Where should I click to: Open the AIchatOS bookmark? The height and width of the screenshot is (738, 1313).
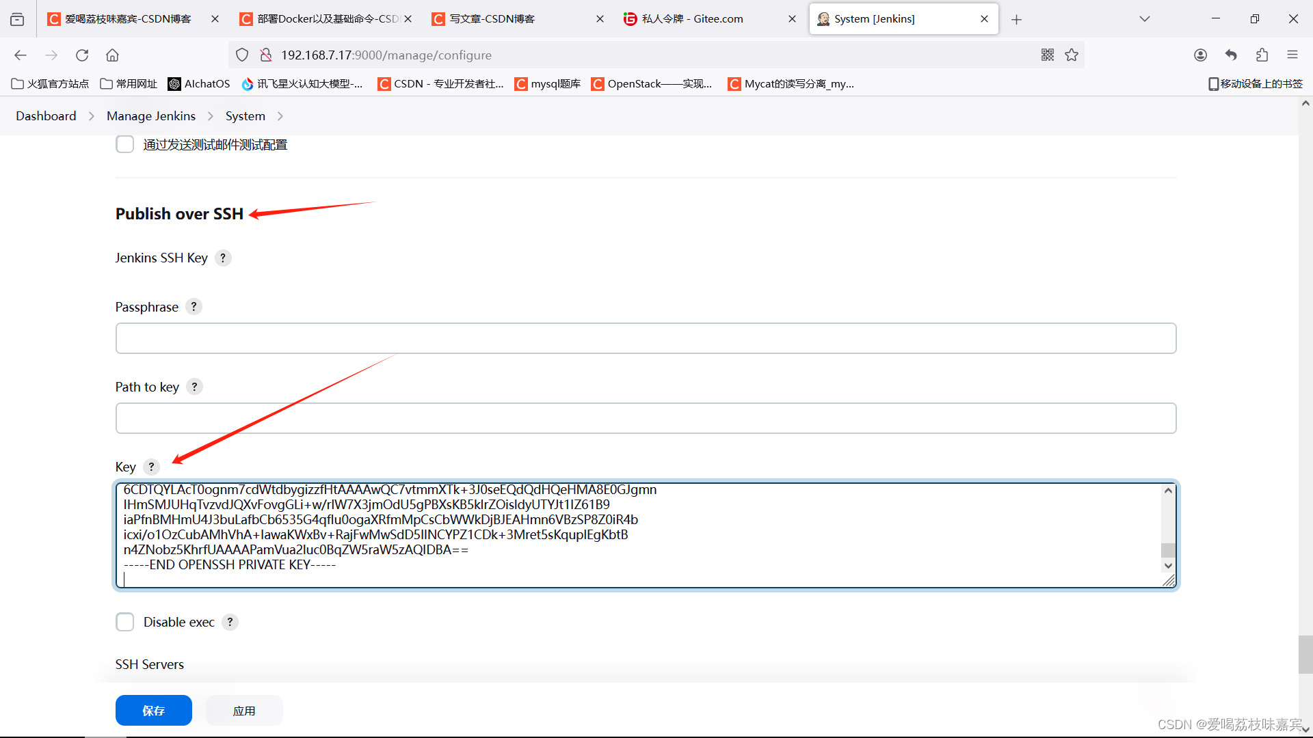pyautogui.click(x=199, y=84)
